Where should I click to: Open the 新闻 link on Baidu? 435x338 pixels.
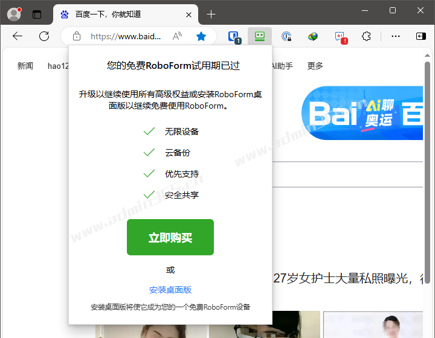25,66
